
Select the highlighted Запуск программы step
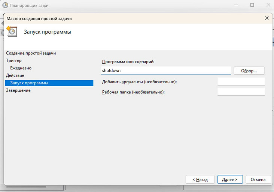point(49,83)
